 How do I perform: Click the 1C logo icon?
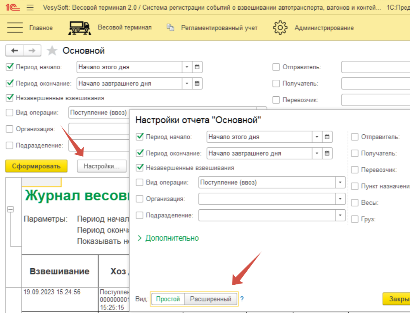click(10, 7)
